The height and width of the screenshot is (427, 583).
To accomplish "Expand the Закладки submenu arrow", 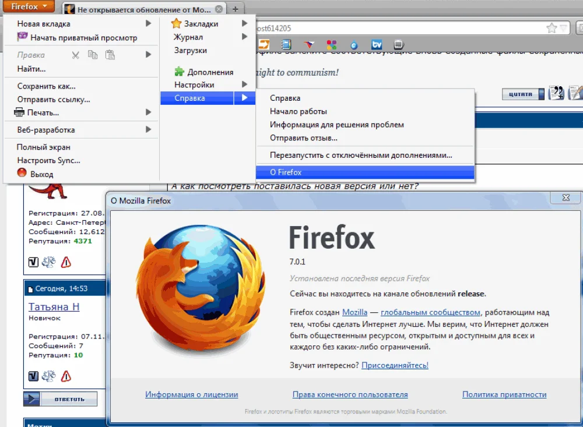I will click(244, 23).
